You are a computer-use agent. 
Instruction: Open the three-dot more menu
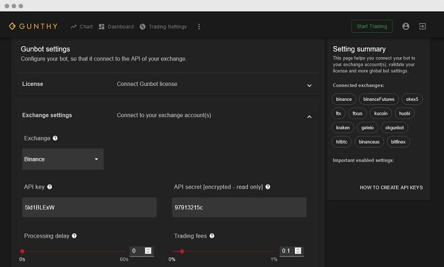199,27
